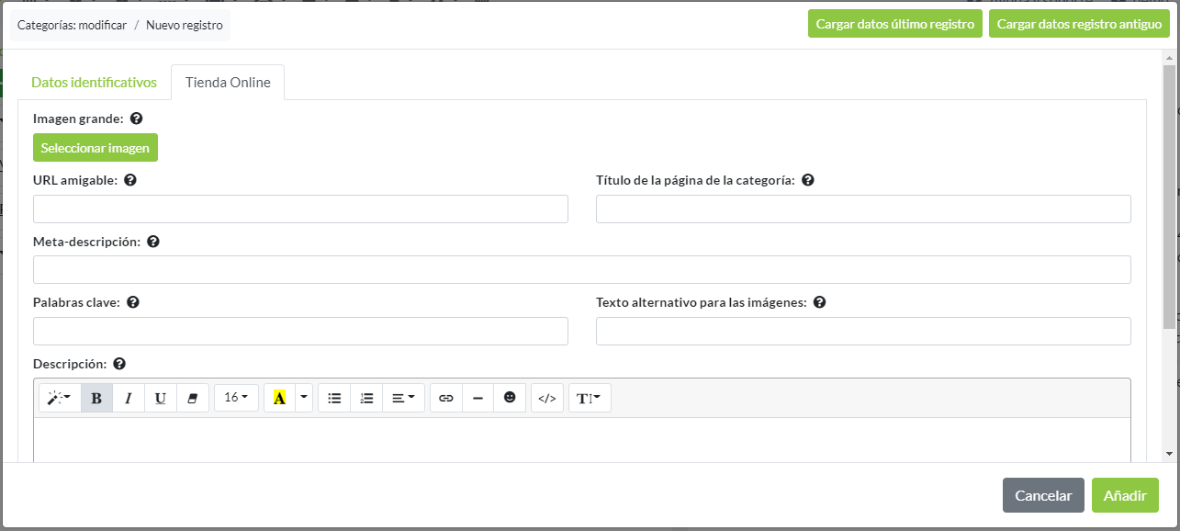Click the eraser to remove font style
The image size is (1180, 531).
193,398
